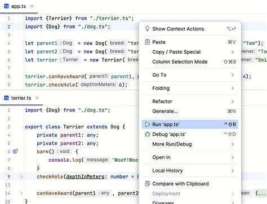Click the depthInMeters parameter on terrier.ts line 9
Image resolution: width=267 pixels, height=204 pixels.
[85, 176]
